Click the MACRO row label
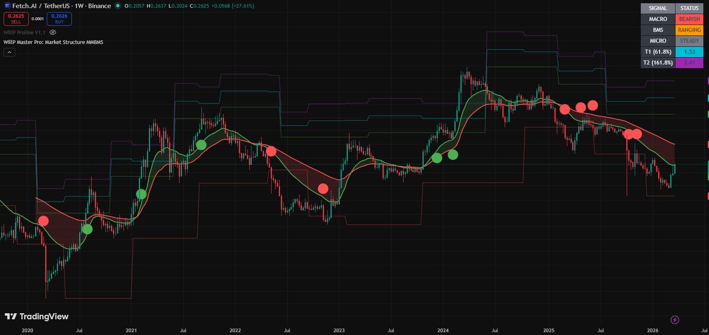 coord(658,19)
